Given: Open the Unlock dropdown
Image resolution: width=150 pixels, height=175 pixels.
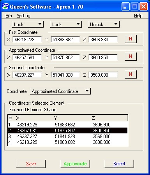Looking at the screenshot, I should click(x=104, y=24).
